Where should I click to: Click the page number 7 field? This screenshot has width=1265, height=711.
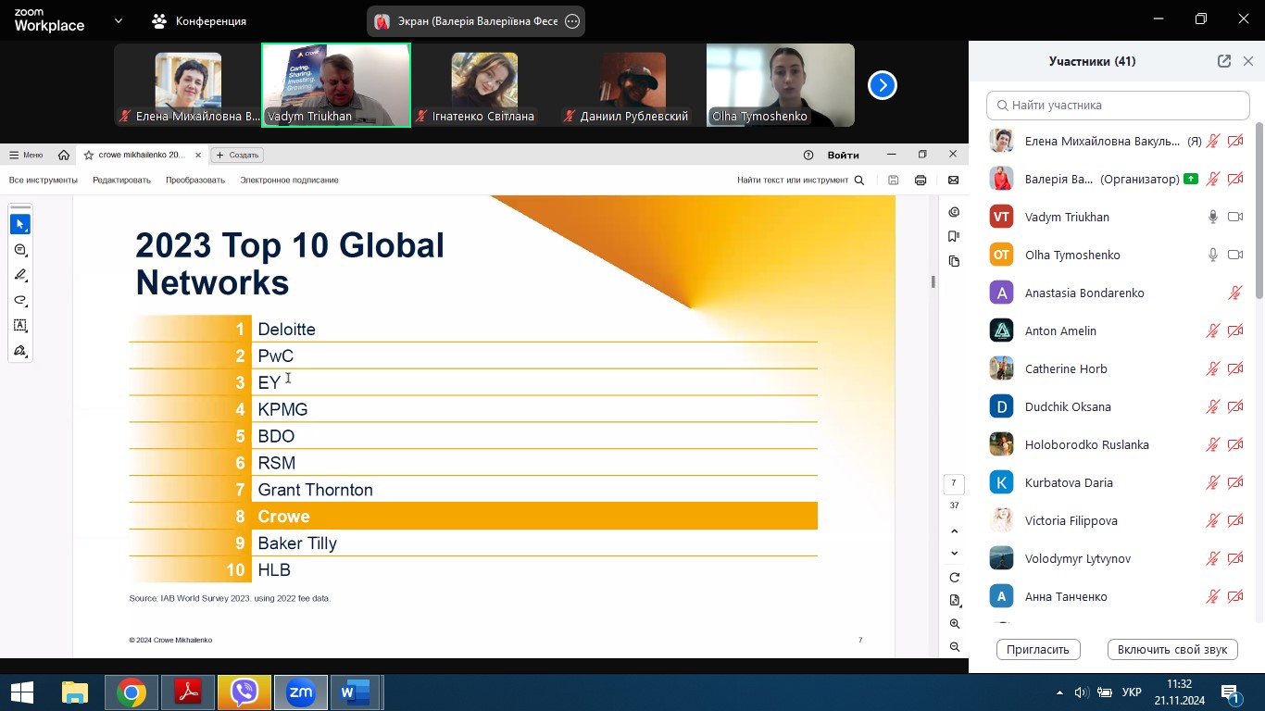click(x=954, y=483)
